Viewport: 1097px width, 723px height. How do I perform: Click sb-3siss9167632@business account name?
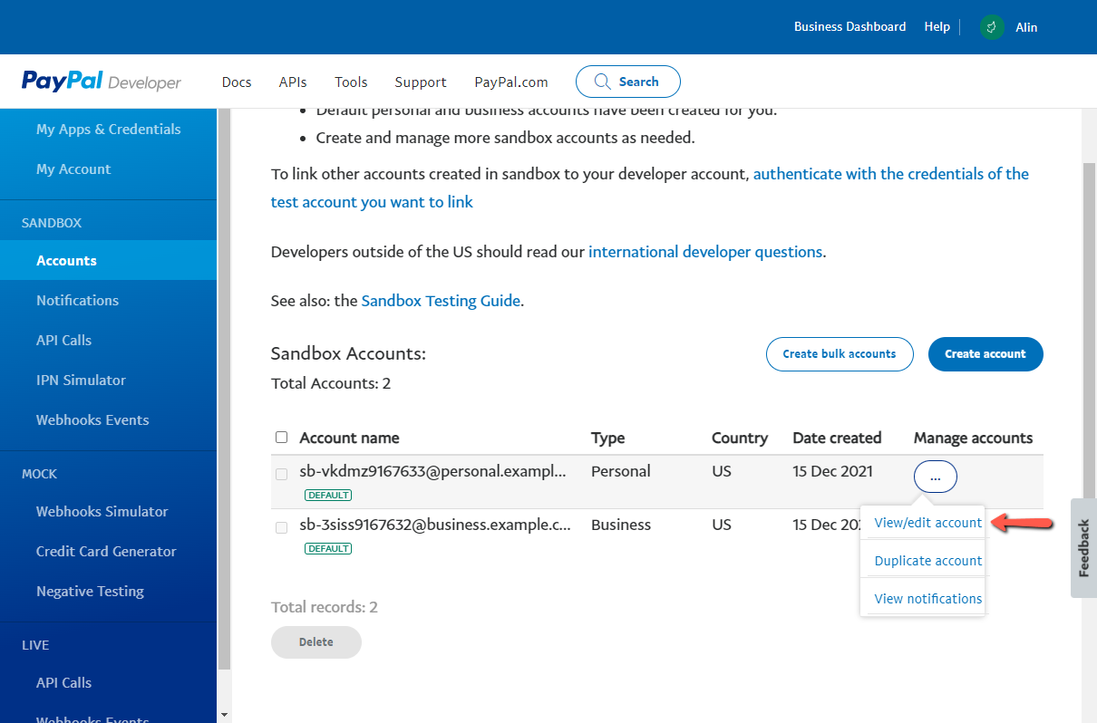point(436,525)
